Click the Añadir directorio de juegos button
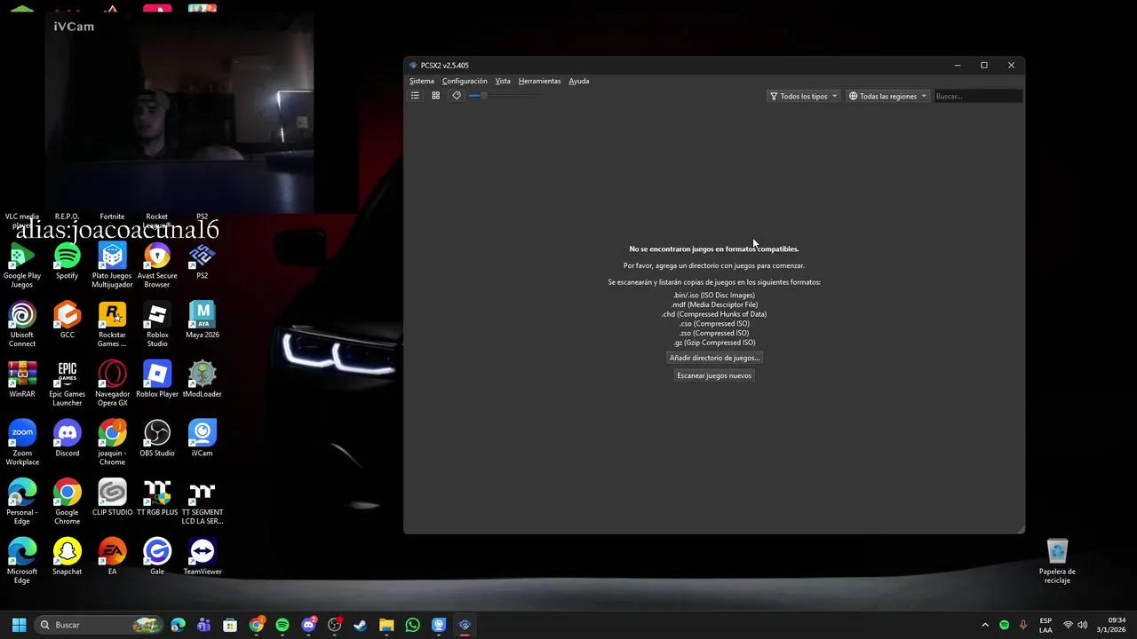This screenshot has height=639, width=1137. [x=715, y=358]
